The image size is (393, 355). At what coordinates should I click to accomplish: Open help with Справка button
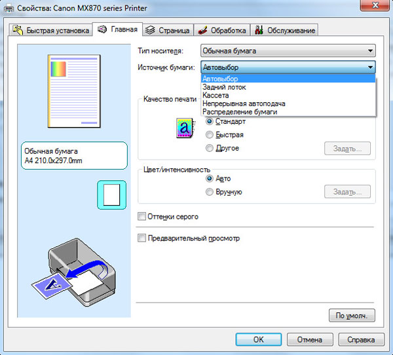361,339
